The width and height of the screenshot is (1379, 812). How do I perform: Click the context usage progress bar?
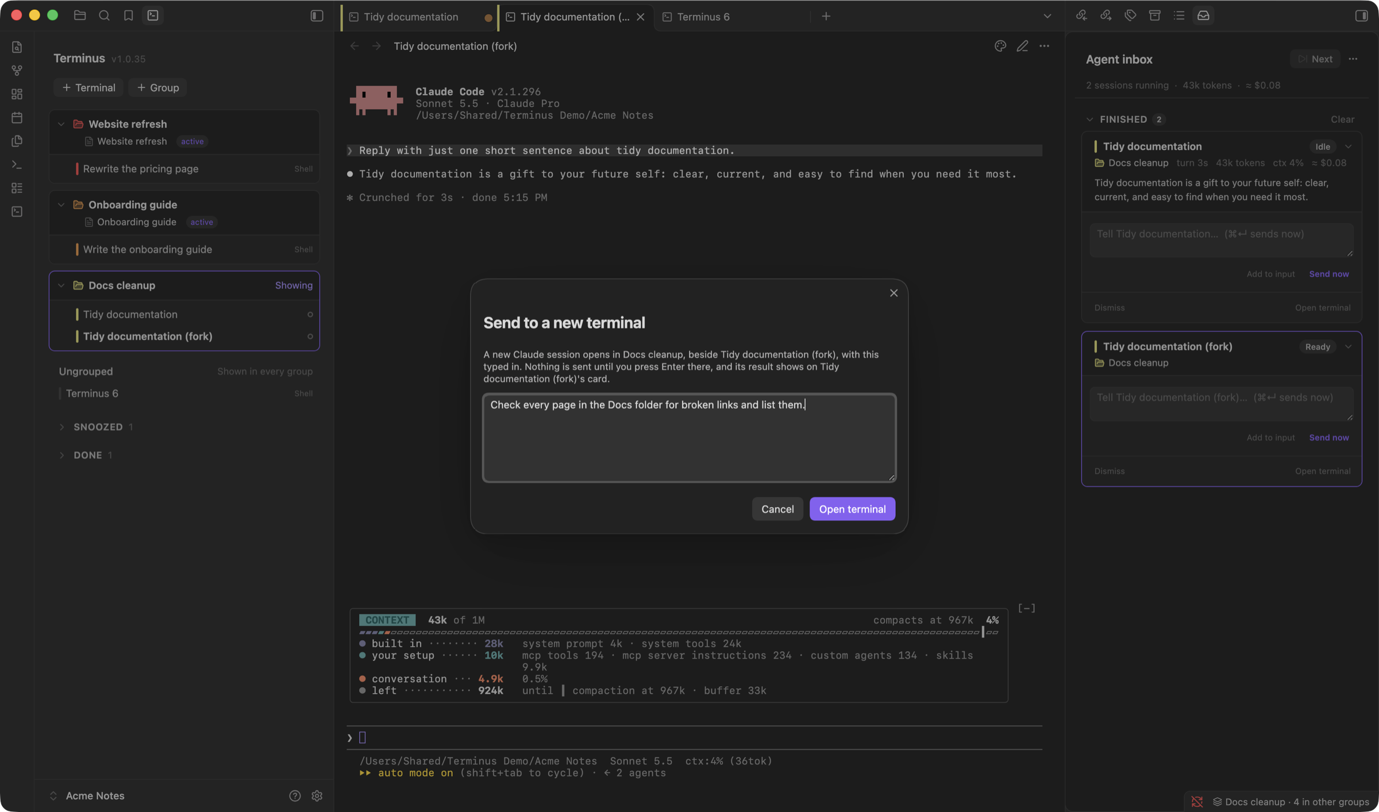click(679, 632)
